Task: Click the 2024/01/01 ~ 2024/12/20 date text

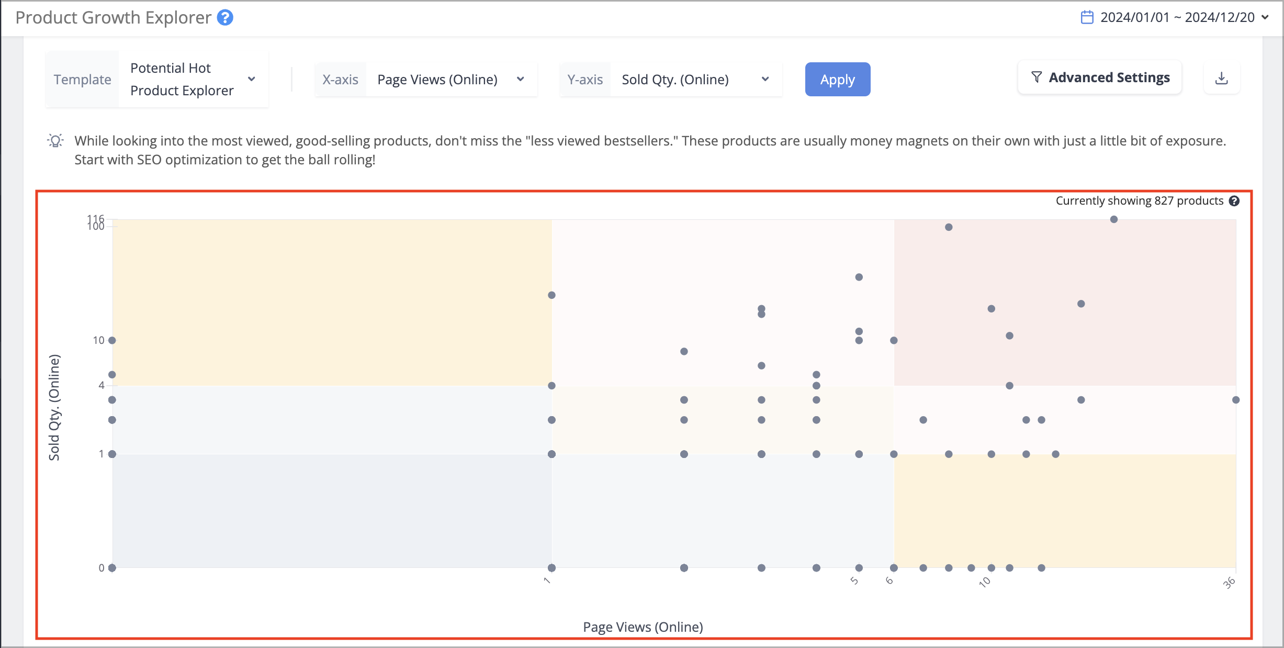Action: coord(1177,17)
